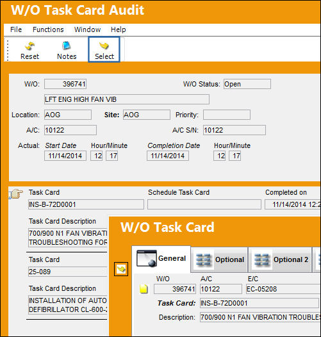Click the Completed on field 11/14/2014
This screenshot has width=321, height=337.
tap(293, 204)
